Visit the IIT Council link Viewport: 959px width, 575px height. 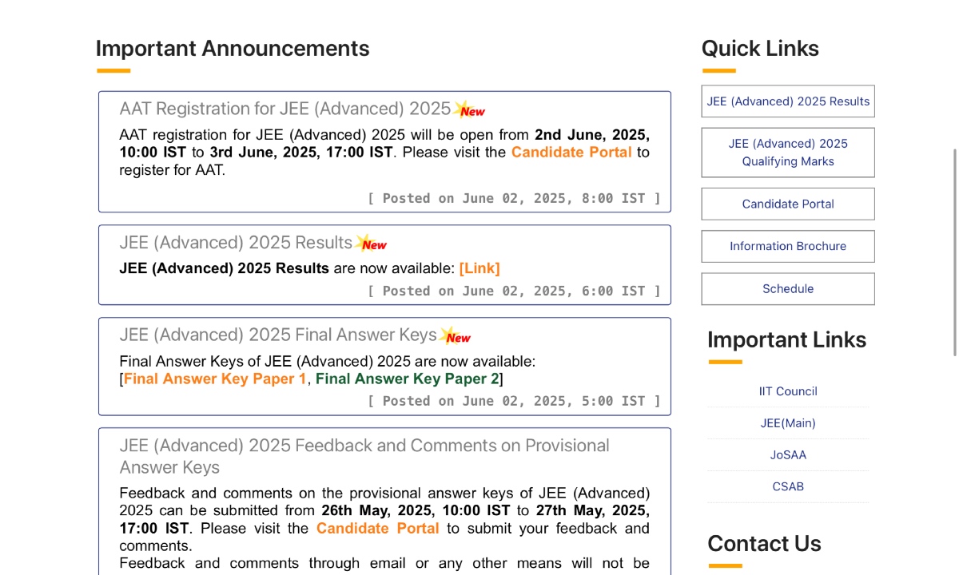coord(788,391)
